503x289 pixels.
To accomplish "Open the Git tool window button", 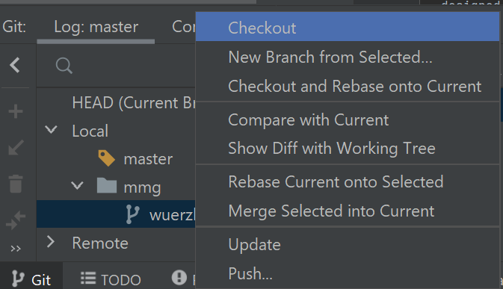I will 31,279.
